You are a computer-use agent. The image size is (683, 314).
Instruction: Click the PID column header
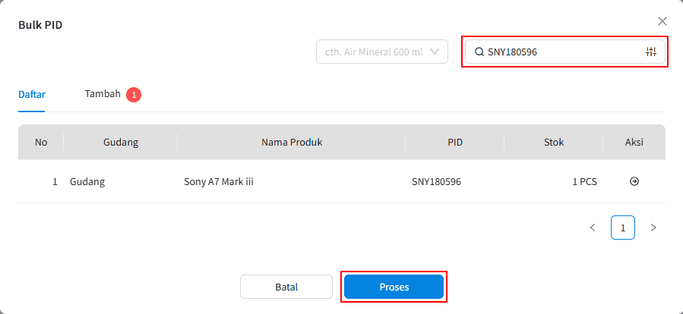pos(455,143)
